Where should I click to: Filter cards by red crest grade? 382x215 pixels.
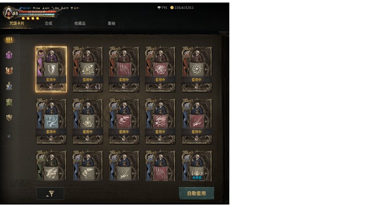point(9,70)
